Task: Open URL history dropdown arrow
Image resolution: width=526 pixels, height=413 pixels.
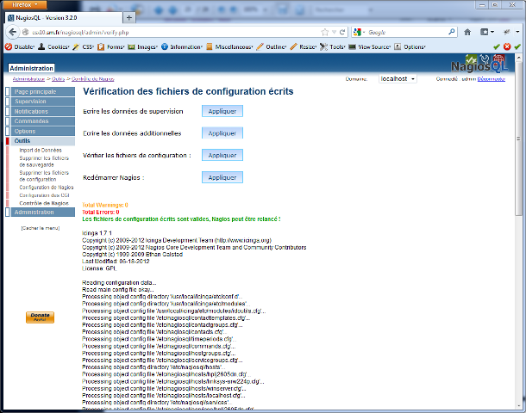Action: (x=334, y=32)
